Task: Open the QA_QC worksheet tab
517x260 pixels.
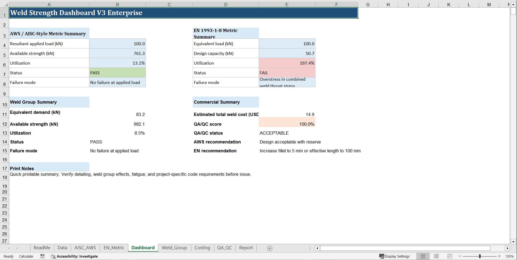Action: [x=224, y=248]
